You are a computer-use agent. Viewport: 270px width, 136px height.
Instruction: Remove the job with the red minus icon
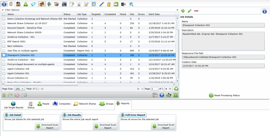[196, 11]
